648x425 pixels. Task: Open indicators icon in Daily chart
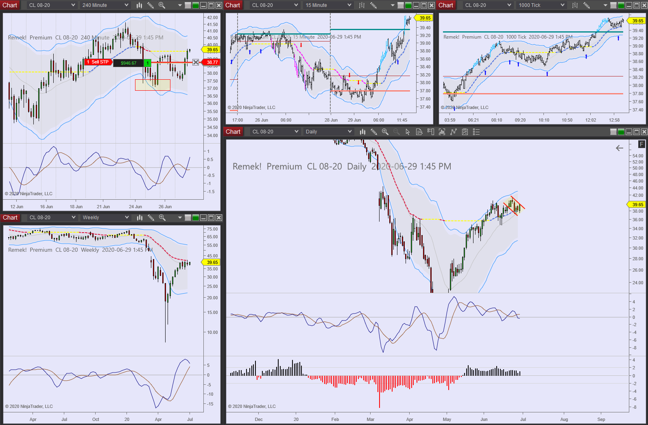[454, 132]
